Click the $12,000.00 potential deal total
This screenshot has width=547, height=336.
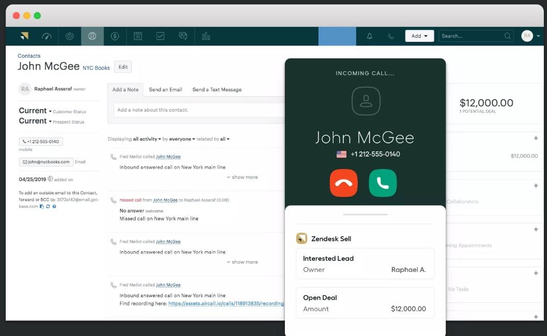click(x=487, y=103)
